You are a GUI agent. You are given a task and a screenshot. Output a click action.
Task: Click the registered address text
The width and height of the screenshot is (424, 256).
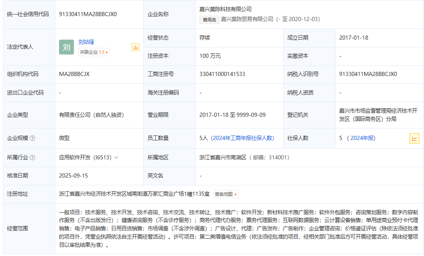point(134,194)
